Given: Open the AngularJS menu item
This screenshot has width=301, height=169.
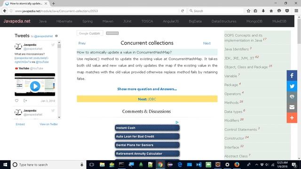Looking at the screenshot, I should (x=171, y=21).
